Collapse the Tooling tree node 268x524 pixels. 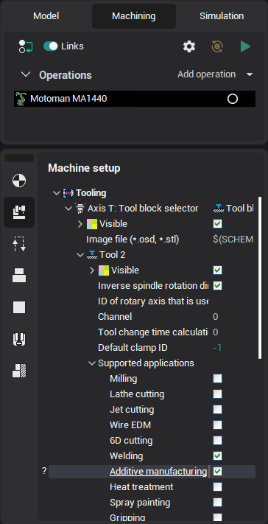56,193
